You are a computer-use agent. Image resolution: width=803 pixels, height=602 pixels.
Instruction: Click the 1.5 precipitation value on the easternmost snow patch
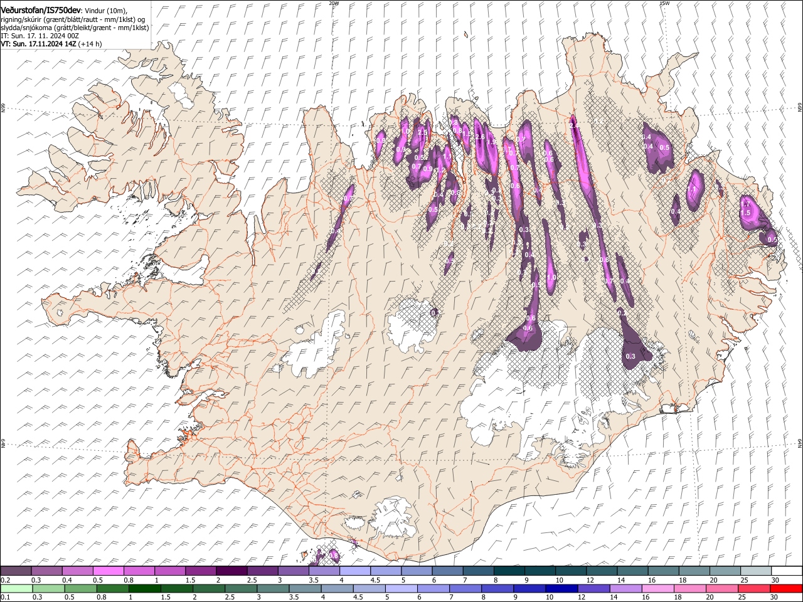745,213
